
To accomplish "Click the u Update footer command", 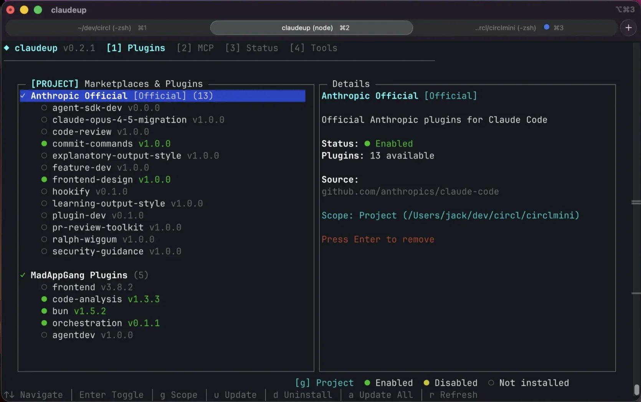I will pyautogui.click(x=235, y=395).
